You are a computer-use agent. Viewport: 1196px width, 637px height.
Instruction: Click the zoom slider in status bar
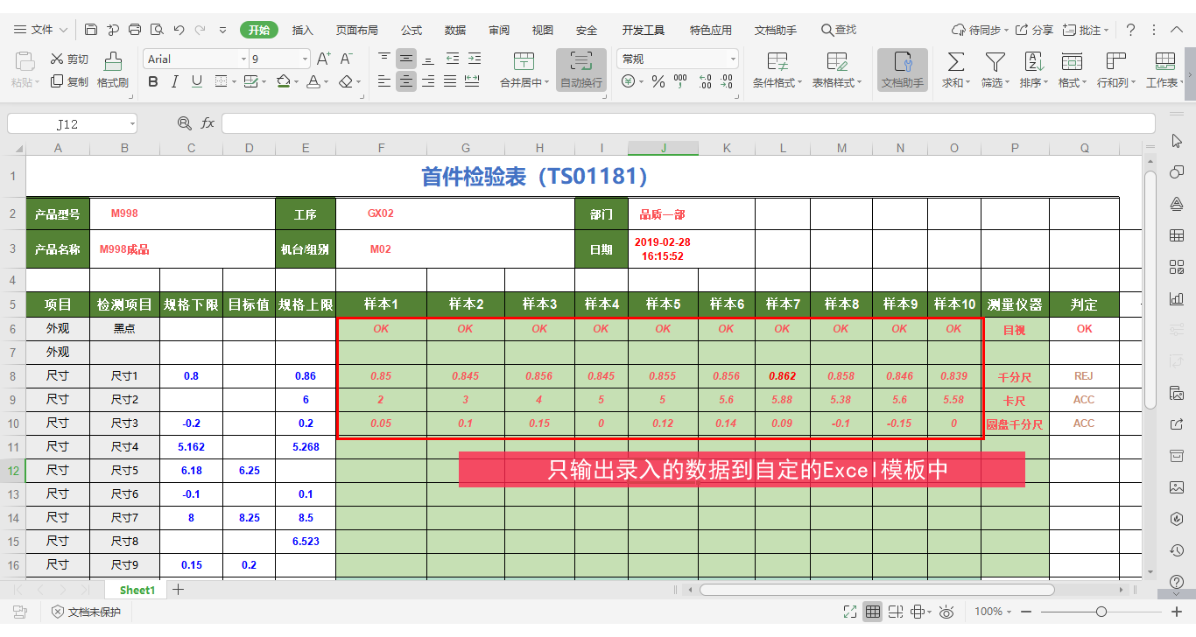(1101, 612)
